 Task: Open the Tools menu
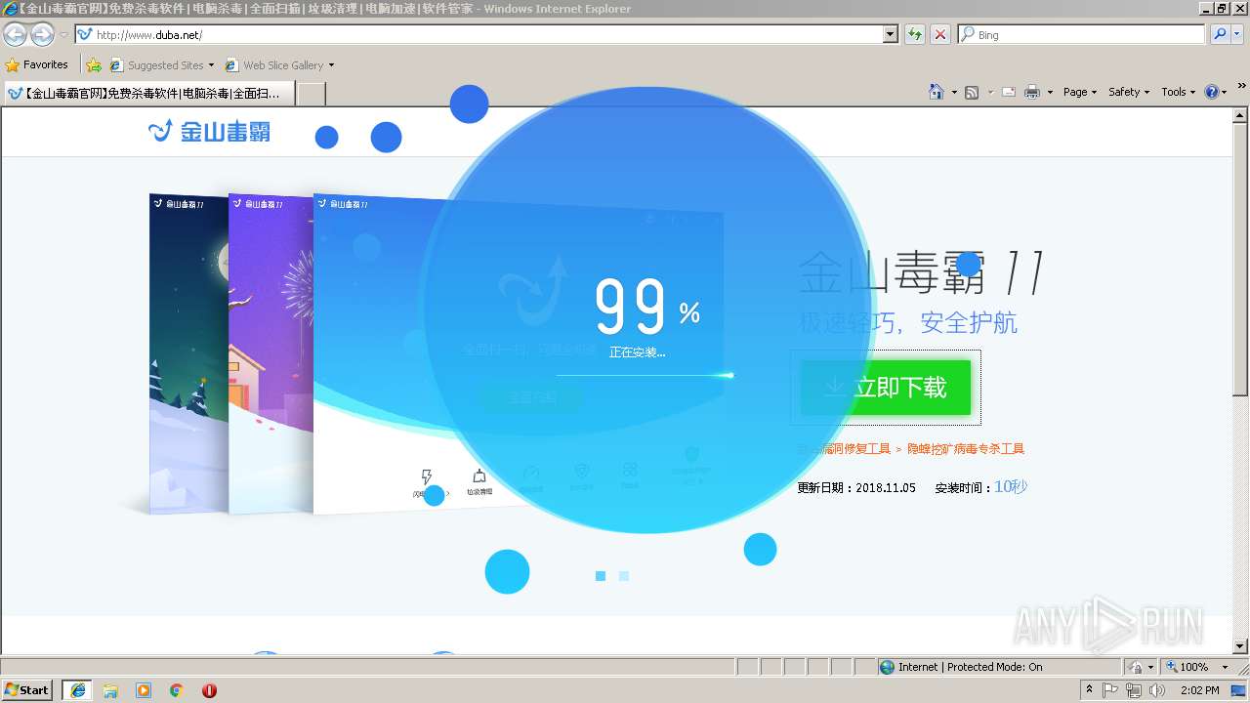click(x=1178, y=92)
